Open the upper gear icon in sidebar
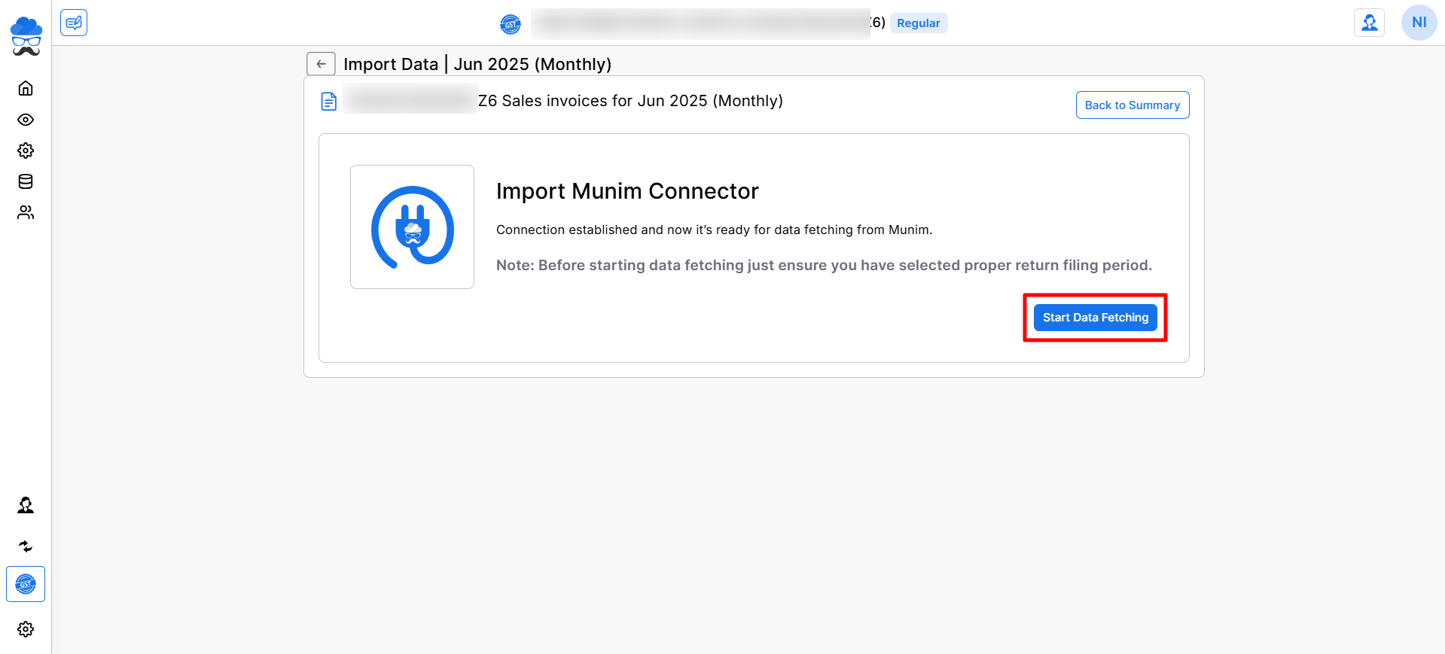The width and height of the screenshot is (1445, 654). pos(26,151)
